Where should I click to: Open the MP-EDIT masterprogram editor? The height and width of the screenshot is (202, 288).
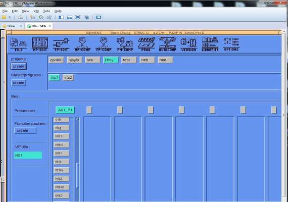(40, 44)
